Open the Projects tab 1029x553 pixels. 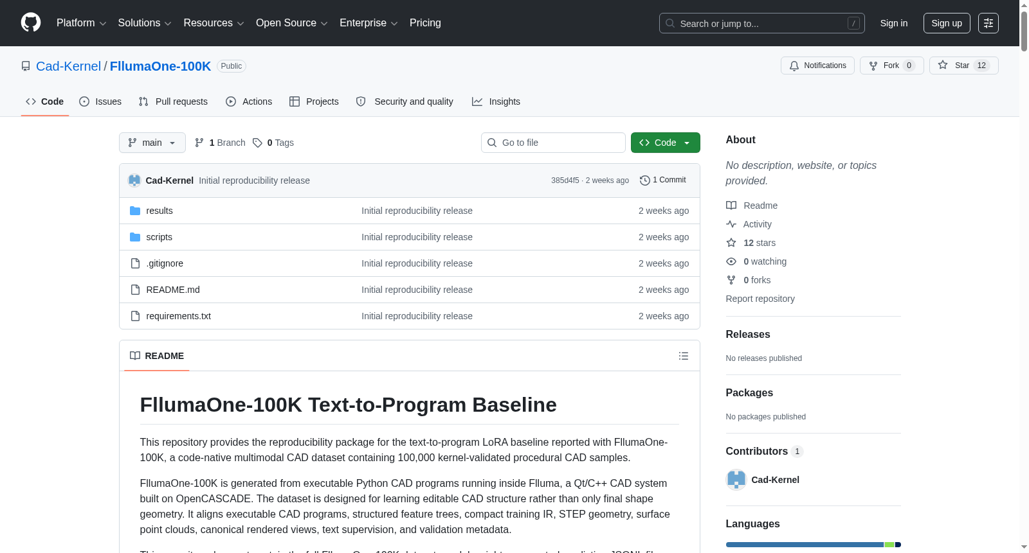coord(314,101)
